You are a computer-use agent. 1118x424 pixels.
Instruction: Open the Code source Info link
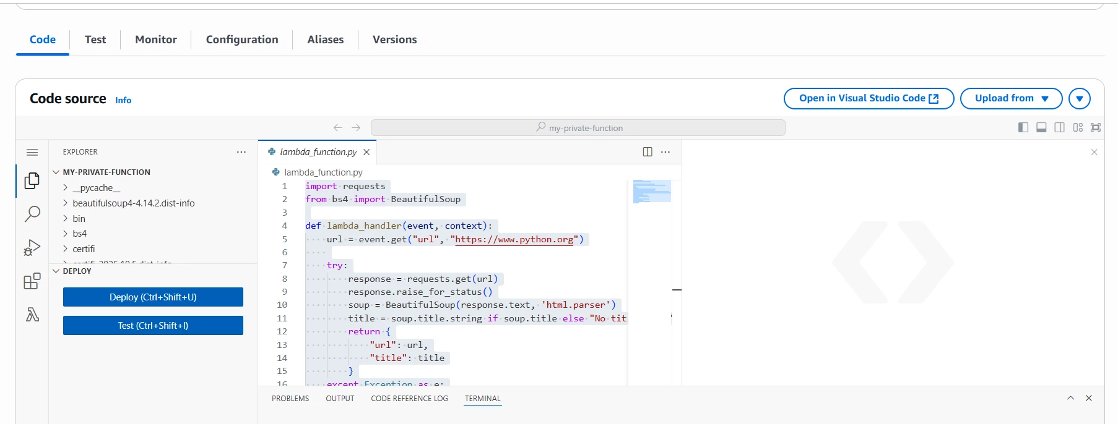[x=123, y=100]
